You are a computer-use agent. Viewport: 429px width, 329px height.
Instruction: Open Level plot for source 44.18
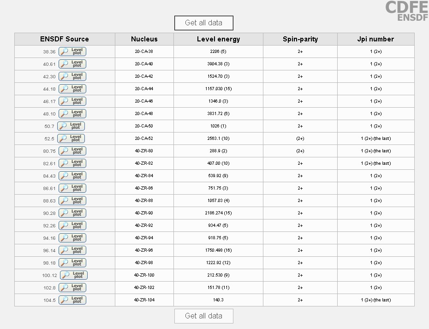pos(72,89)
